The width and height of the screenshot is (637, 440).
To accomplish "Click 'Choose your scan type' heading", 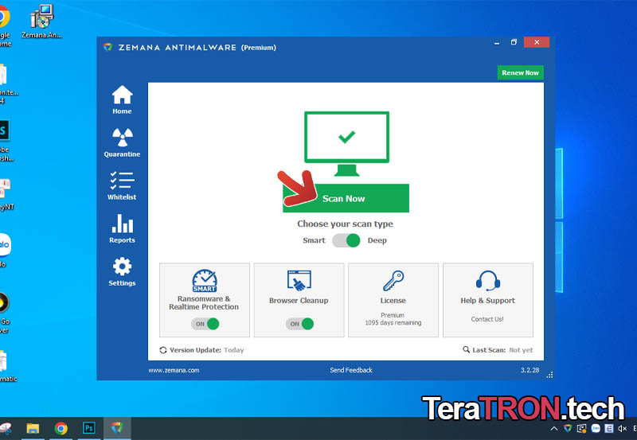I will pos(346,224).
